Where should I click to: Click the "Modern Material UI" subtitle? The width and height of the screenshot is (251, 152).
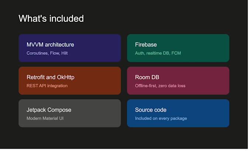(x=45, y=118)
